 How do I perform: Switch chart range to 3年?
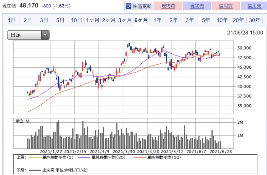(x=190, y=20)
